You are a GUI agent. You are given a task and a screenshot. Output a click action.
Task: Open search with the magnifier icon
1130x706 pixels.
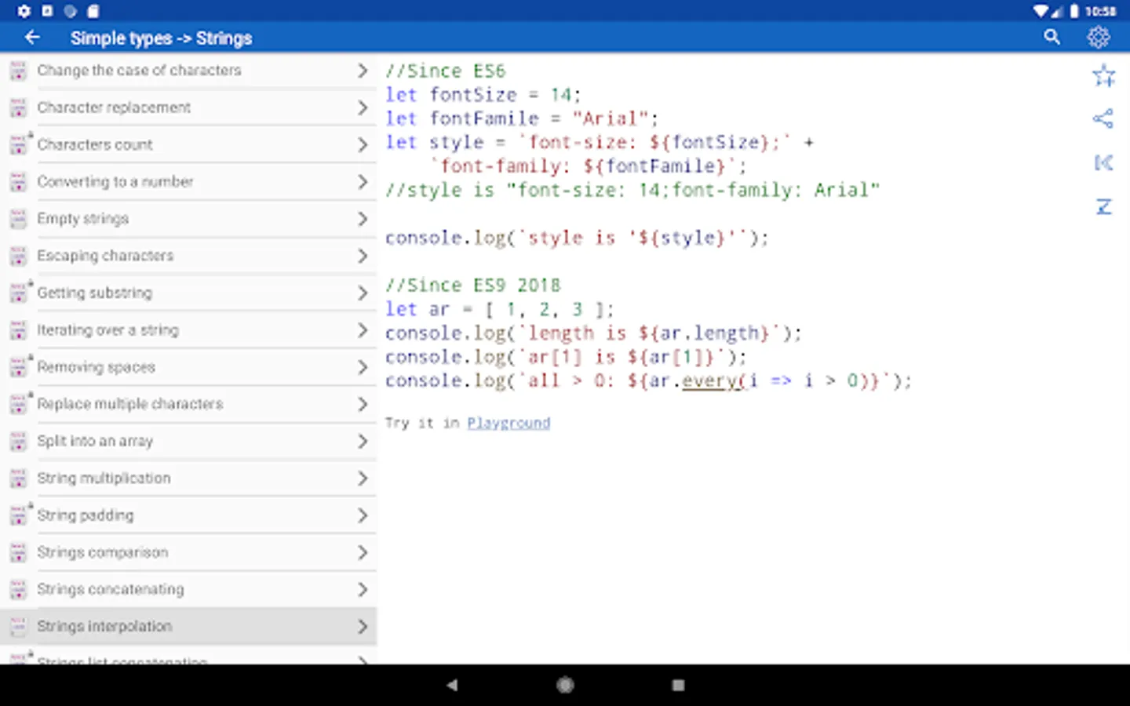pos(1052,37)
